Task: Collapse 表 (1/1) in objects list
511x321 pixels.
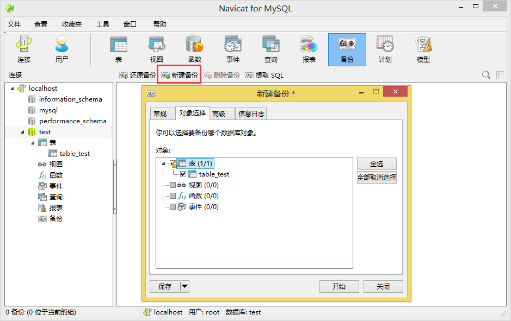Action: (164, 163)
